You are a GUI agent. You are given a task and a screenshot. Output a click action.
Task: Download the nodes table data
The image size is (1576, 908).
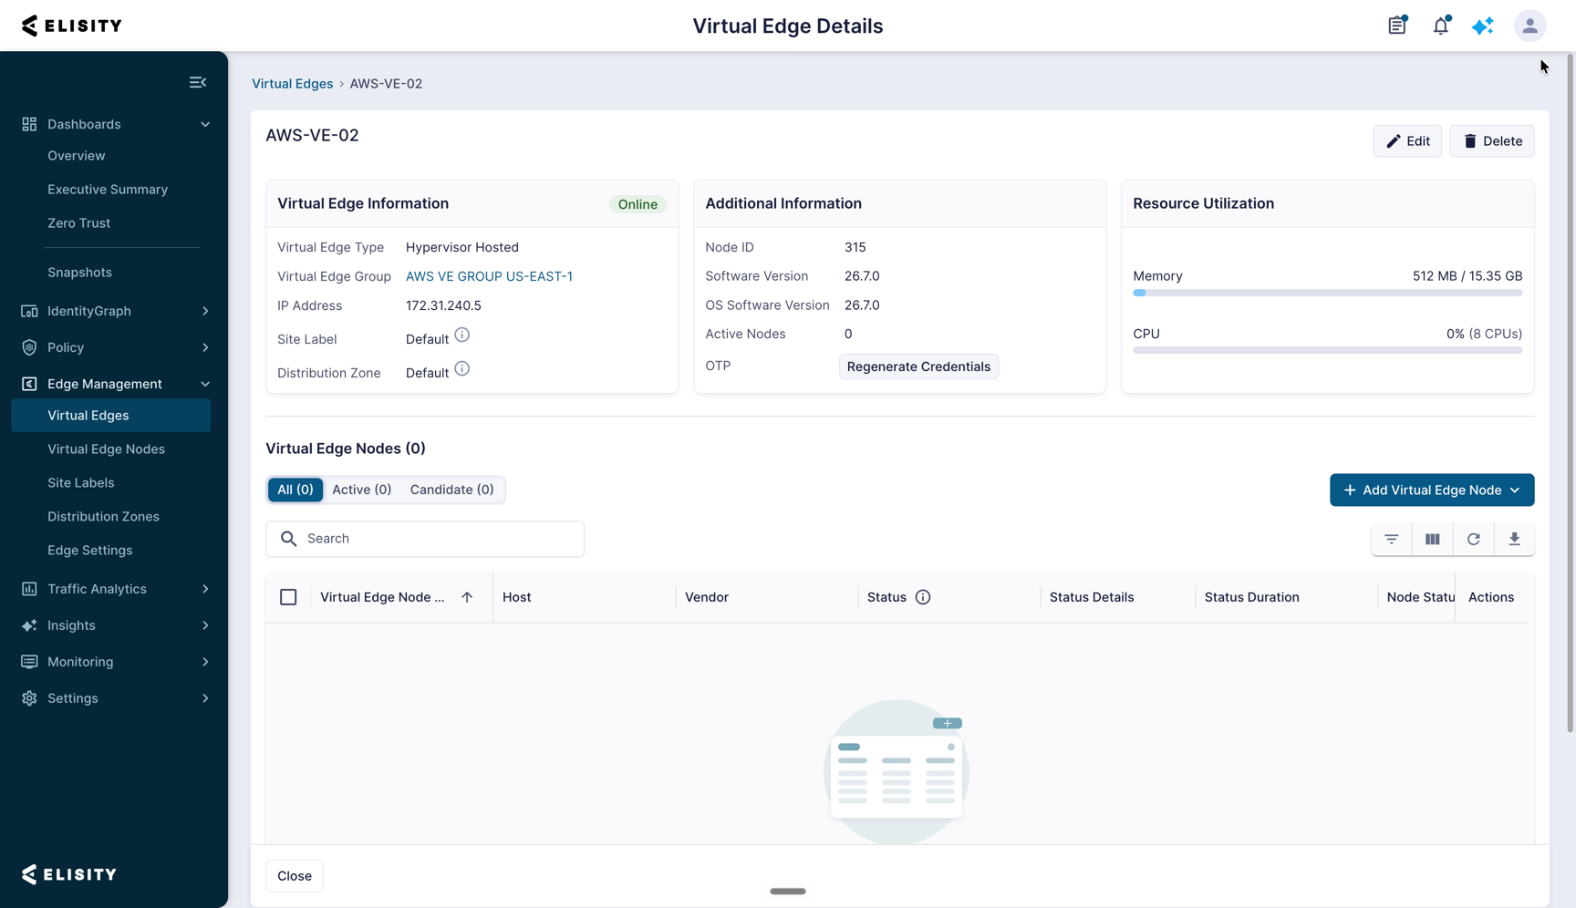pyautogui.click(x=1515, y=539)
